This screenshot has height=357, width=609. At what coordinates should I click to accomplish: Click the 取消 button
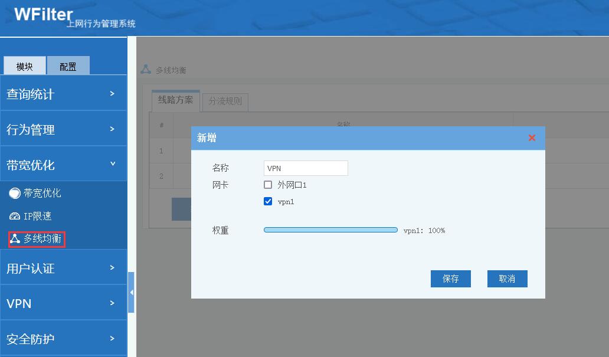click(507, 279)
